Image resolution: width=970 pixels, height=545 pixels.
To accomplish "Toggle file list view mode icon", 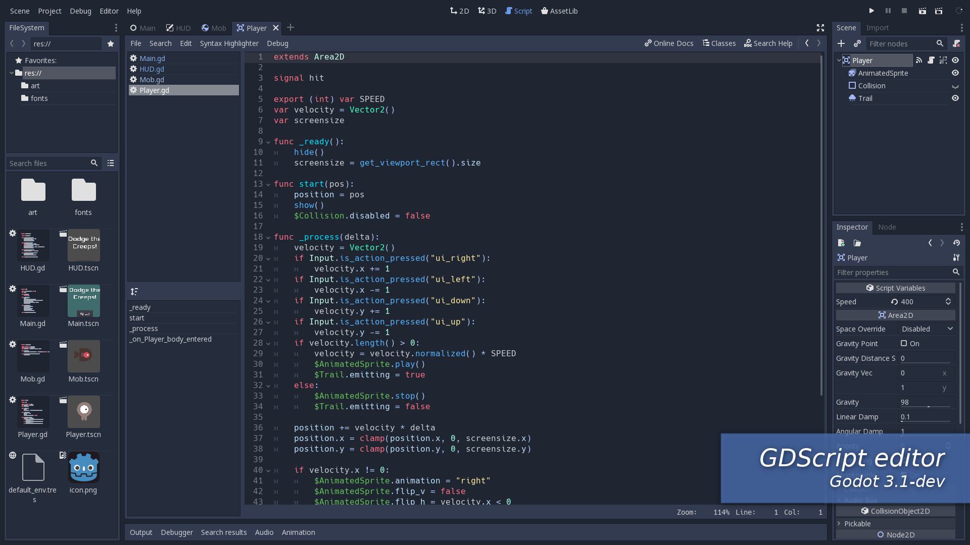I will tap(111, 163).
